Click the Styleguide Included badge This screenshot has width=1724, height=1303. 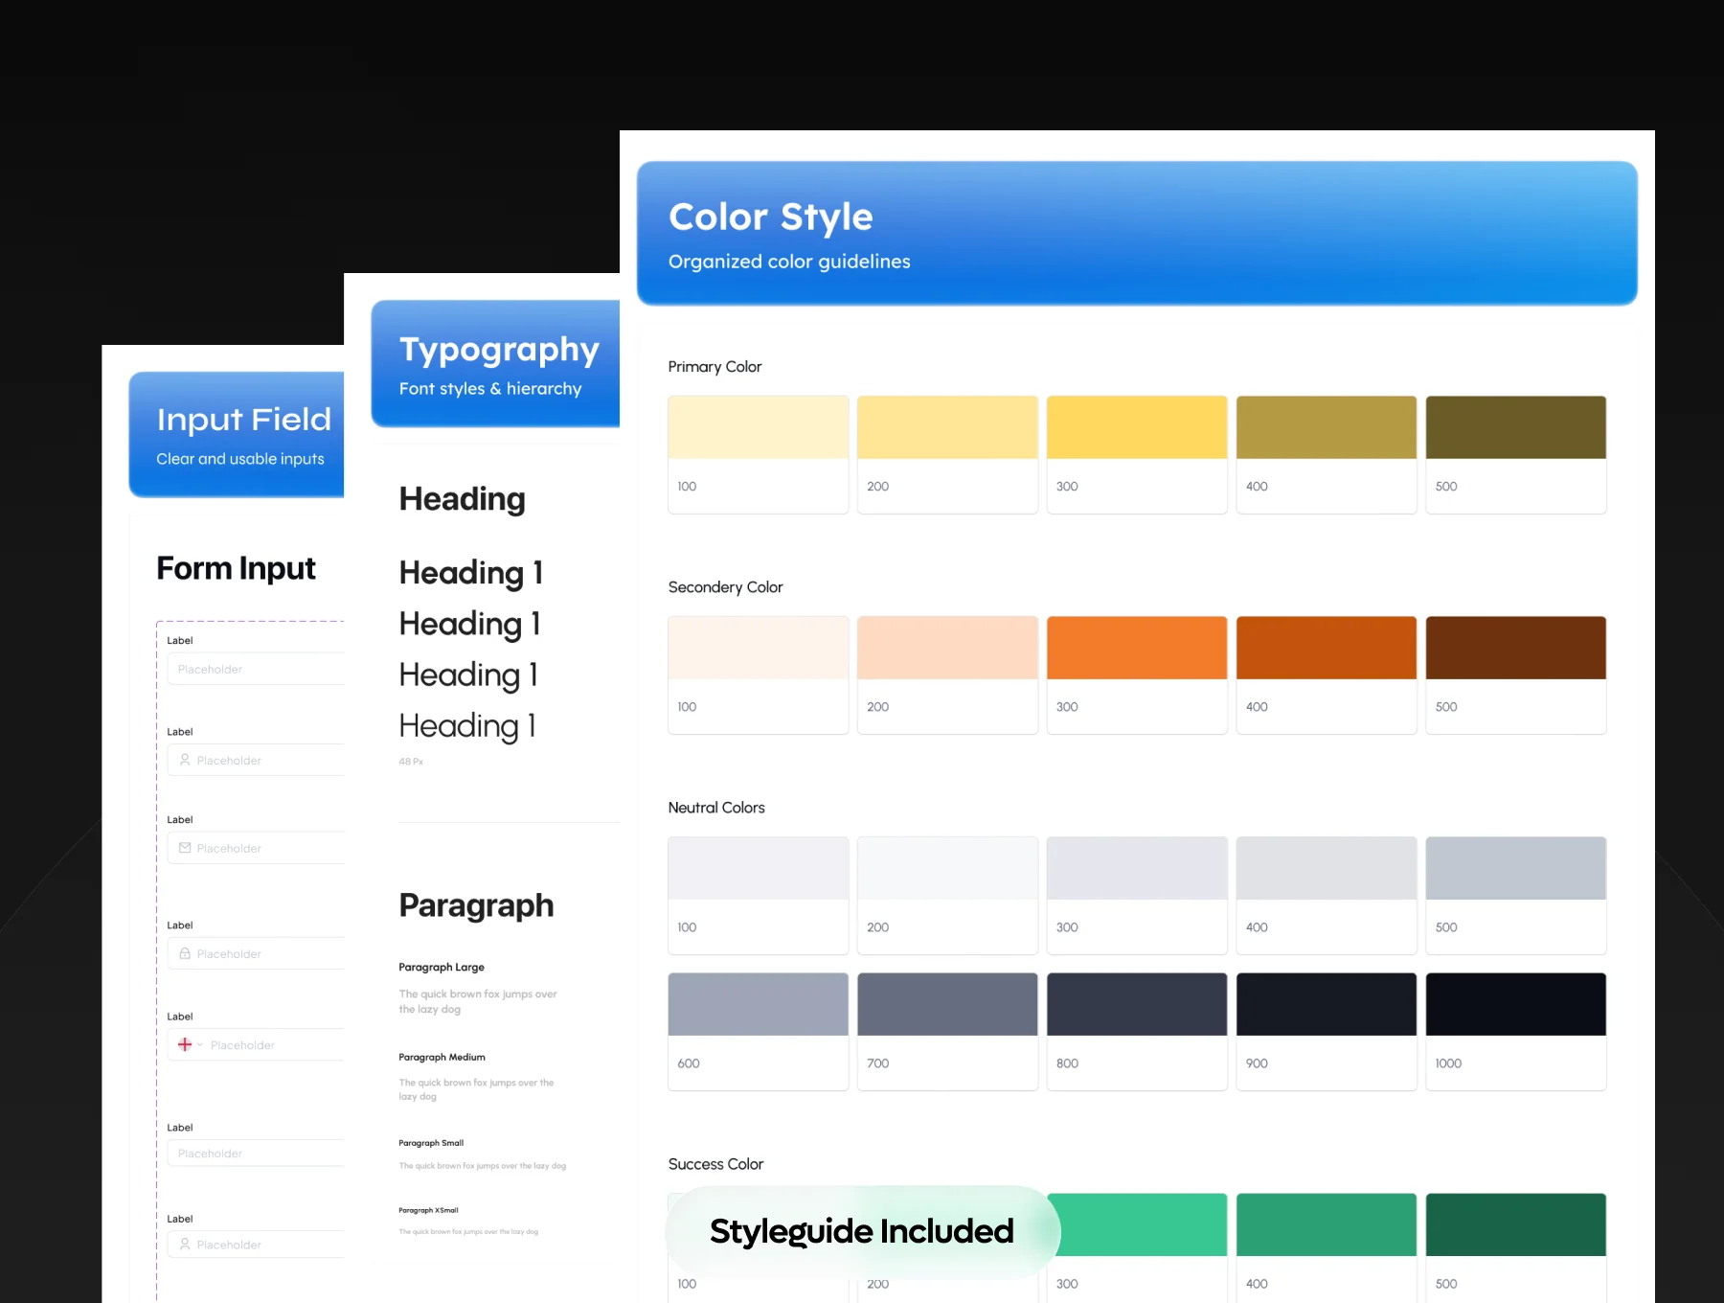(862, 1231)
